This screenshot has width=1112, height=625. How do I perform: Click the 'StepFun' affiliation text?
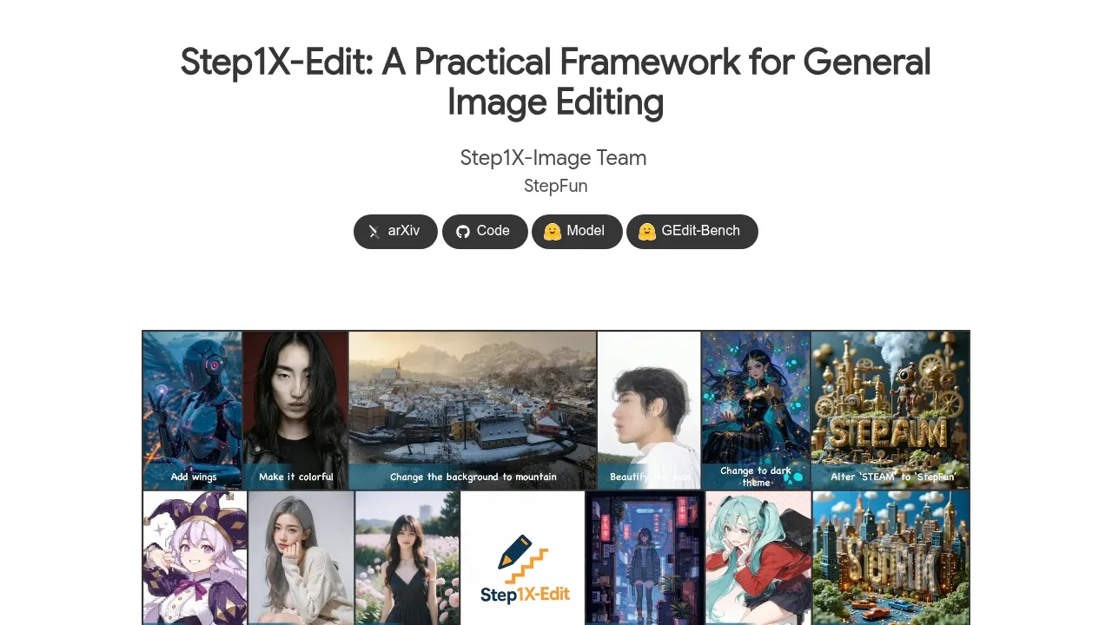(x=556, y=186)
